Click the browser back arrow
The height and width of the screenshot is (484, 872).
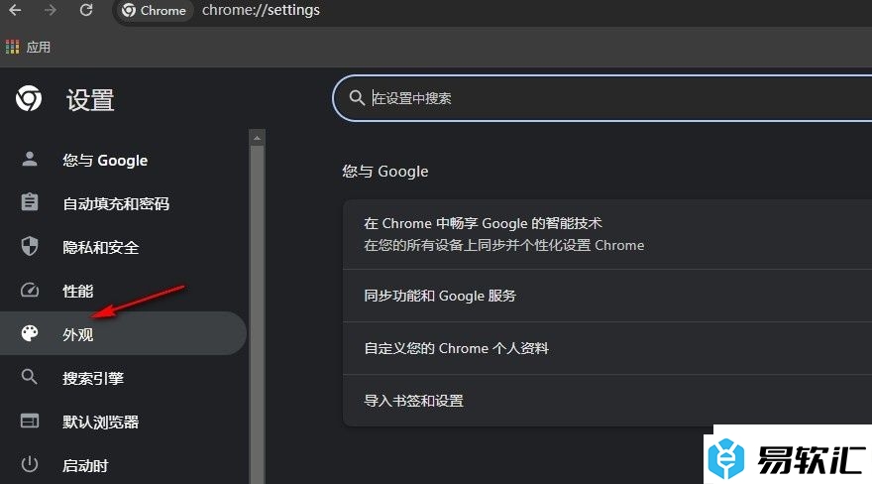[x=15, y=10]
